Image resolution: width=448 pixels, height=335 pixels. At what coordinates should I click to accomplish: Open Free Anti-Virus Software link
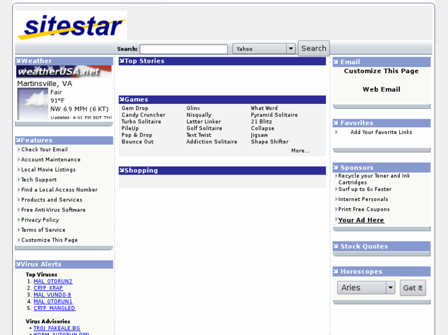54,210
